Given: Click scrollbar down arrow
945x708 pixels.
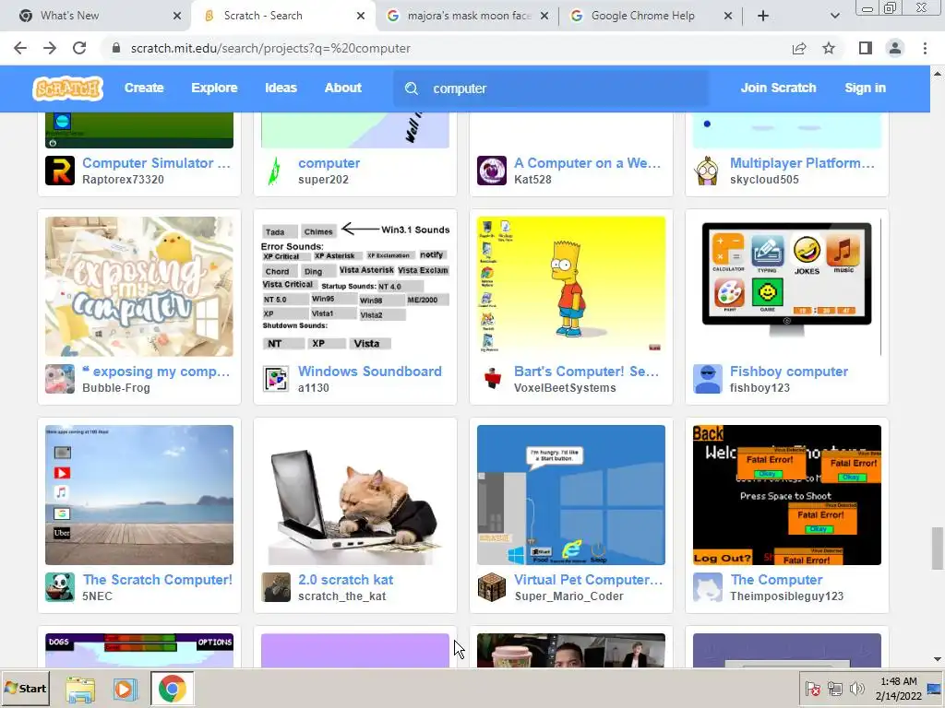Looking at the screenshot, I should (x=938, y=660).
